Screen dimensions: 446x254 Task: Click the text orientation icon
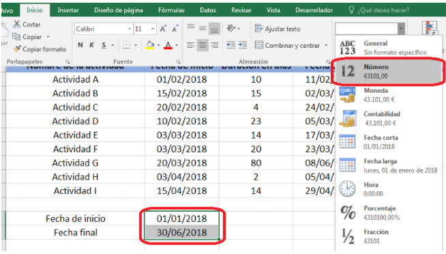pos(231,28)
